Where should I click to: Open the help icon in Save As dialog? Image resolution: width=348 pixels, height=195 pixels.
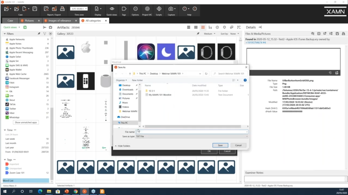pos(245,80)
